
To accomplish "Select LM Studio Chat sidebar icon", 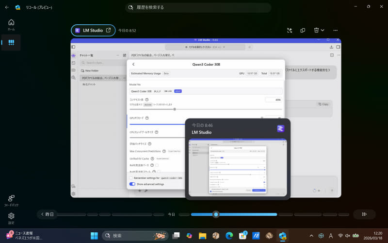I will tap(74, 56).
